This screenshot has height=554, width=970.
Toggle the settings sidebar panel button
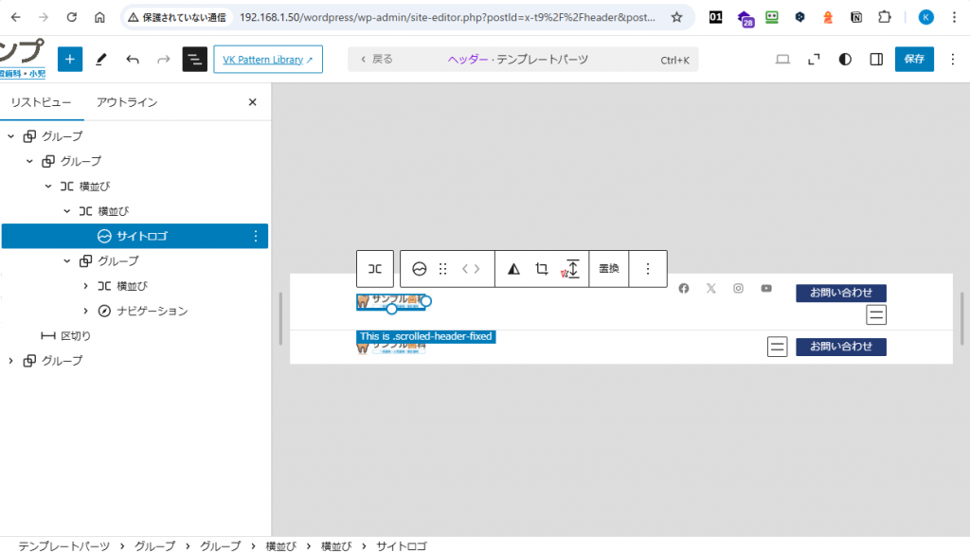tap(876, 59)
